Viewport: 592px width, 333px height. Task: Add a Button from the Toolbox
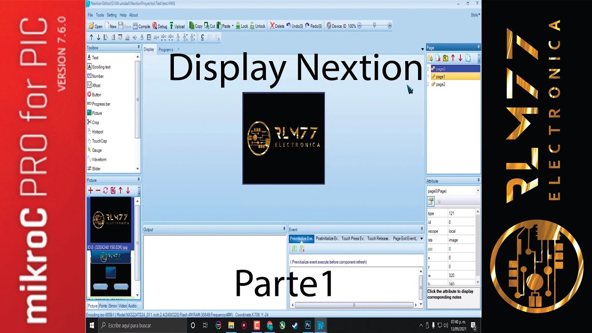[94, 95]
